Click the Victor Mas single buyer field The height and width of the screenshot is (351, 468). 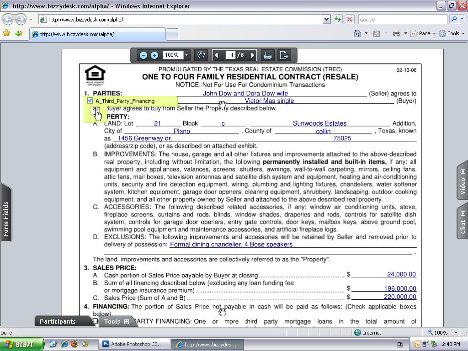pos(269,101)
